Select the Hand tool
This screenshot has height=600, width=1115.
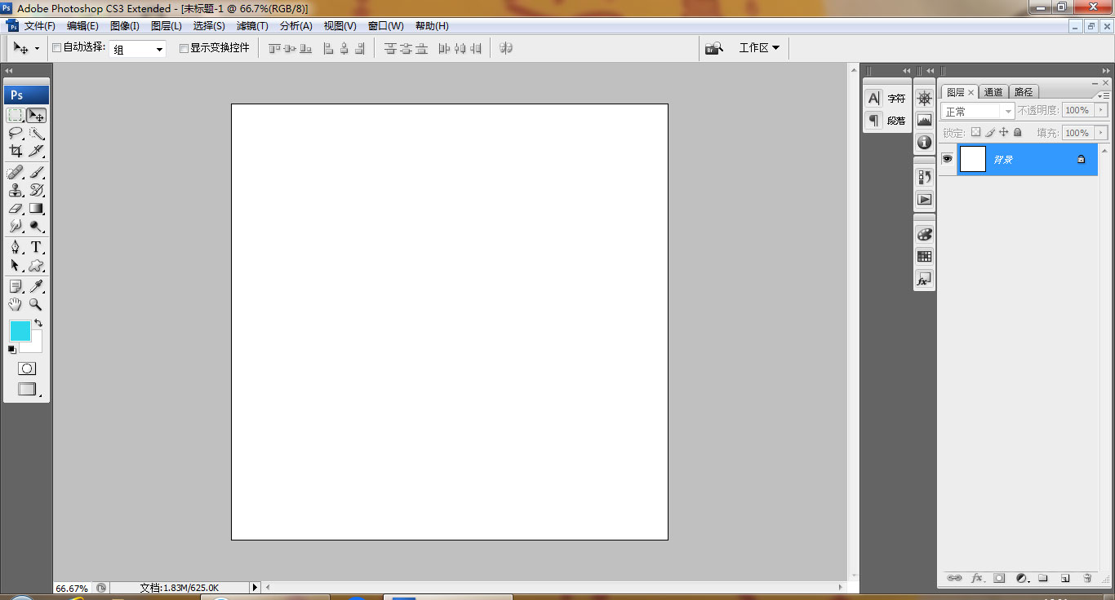pyautogui.click(x=16, y=304)
